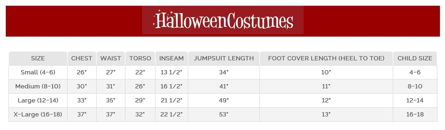Click the TORSO column header
The image size is (445, 130).
pos(140,58)
